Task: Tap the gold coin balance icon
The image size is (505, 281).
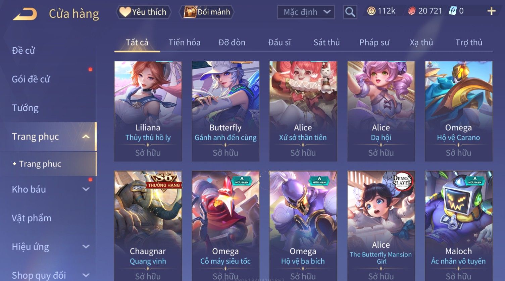Action: click(x=371, y=11)
